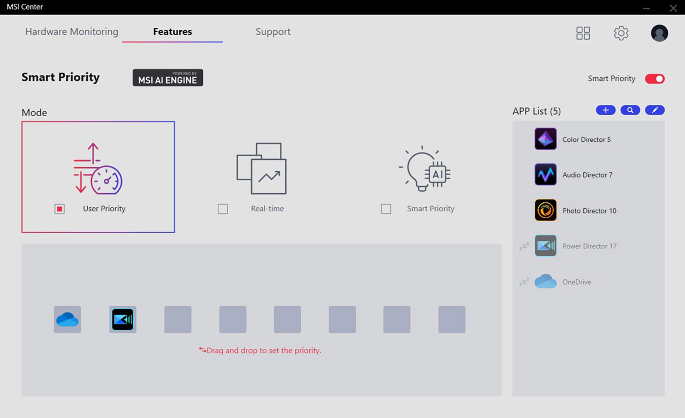
Task: Click the MSI AI Engine badge
Action: (x=168, y=78)
